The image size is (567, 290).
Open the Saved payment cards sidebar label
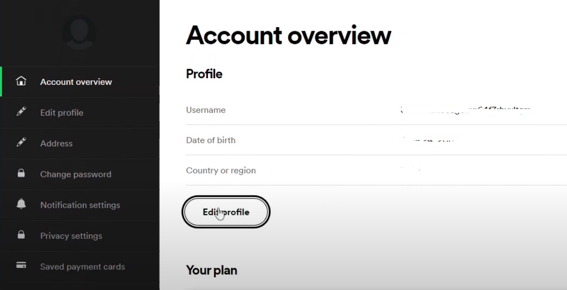(82, 266)
